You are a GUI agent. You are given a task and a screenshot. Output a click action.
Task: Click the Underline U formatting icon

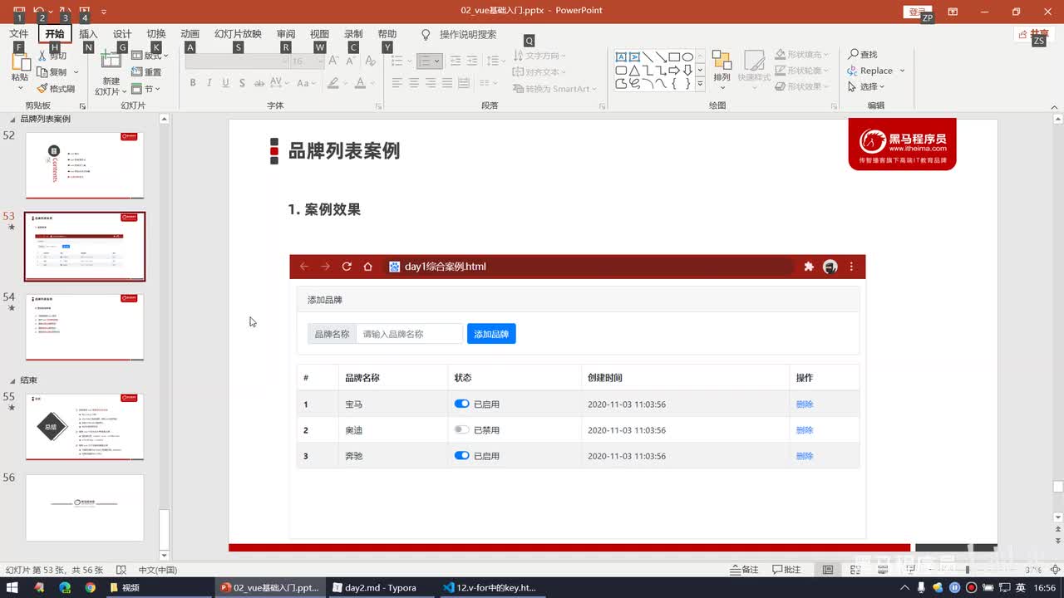(224, 83)
